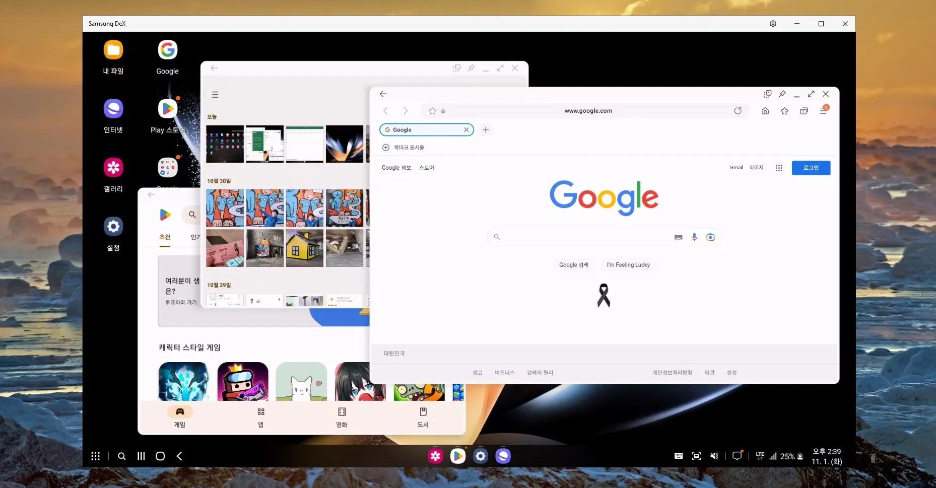This screenshot has height=488, width=936.
Task: Open Samsung DeX settings gear in title bar
Action: (773, 24)
